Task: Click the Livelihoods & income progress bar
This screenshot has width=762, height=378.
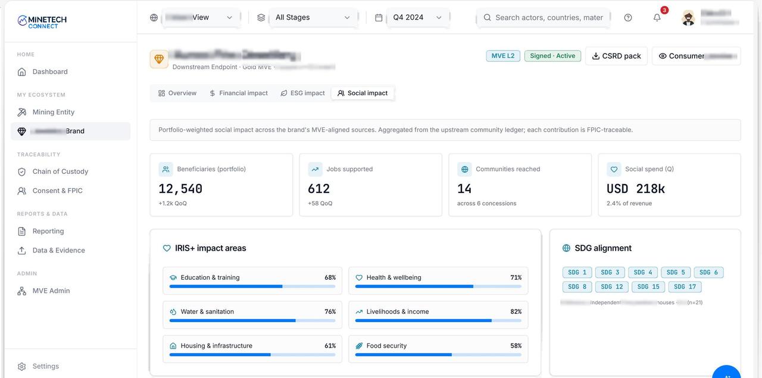Action: (x=438, y=320)
